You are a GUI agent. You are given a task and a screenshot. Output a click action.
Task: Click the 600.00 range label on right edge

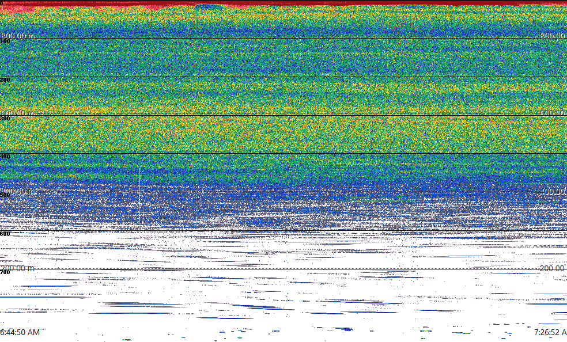(x=553, y=113)
